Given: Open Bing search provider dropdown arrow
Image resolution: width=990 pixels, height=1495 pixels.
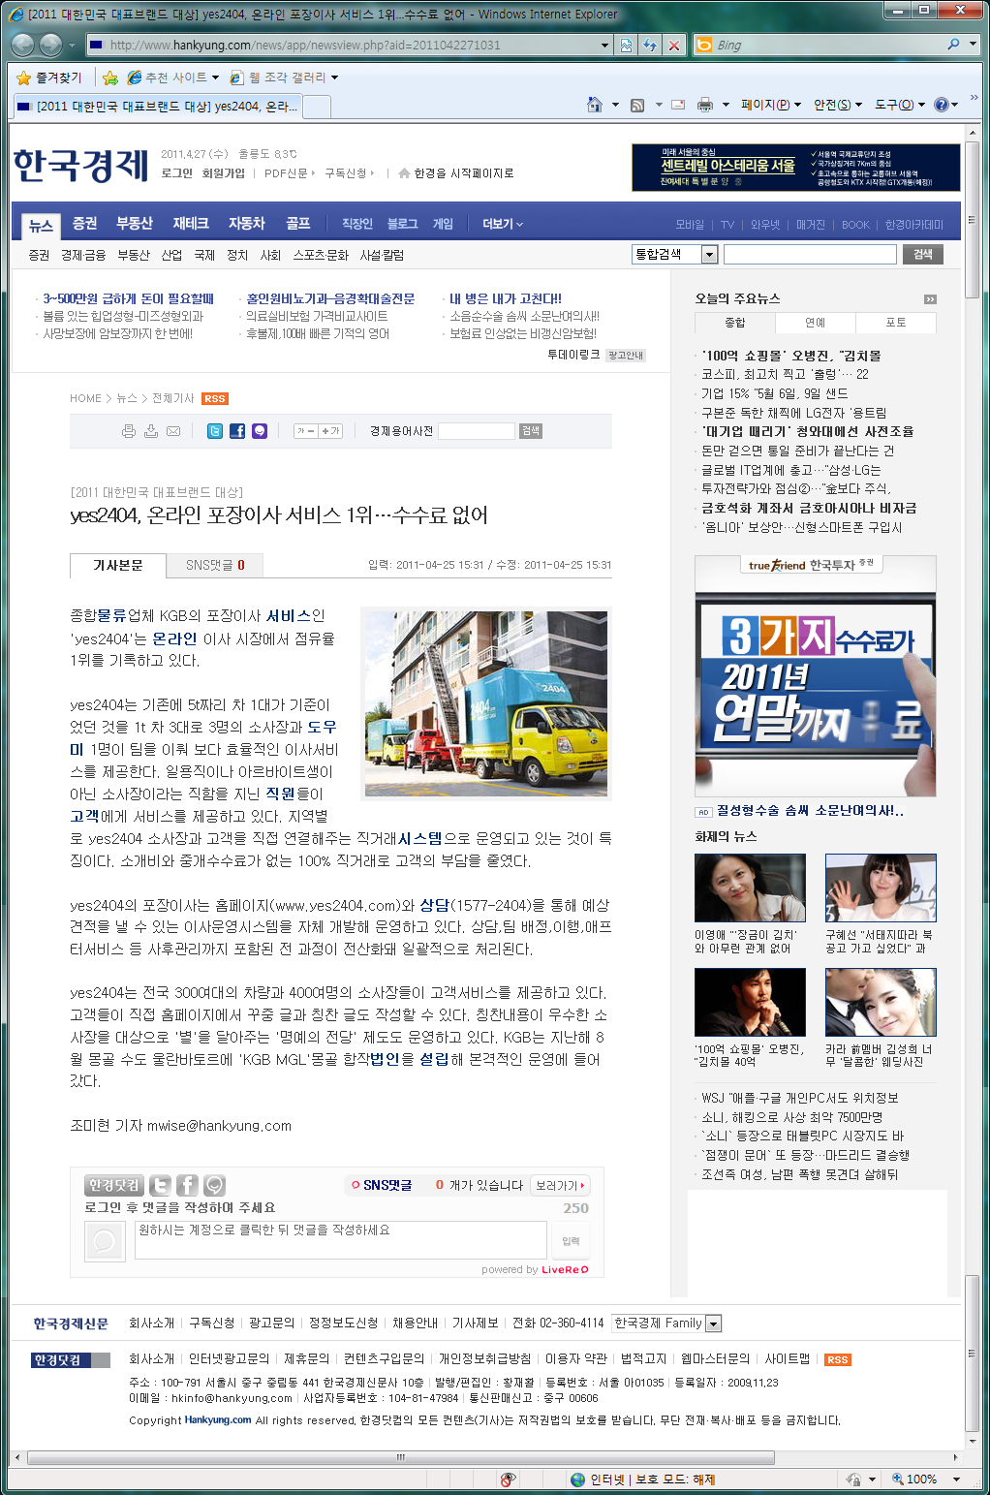Looking at the screenshot, I should (x=973, y=45).
